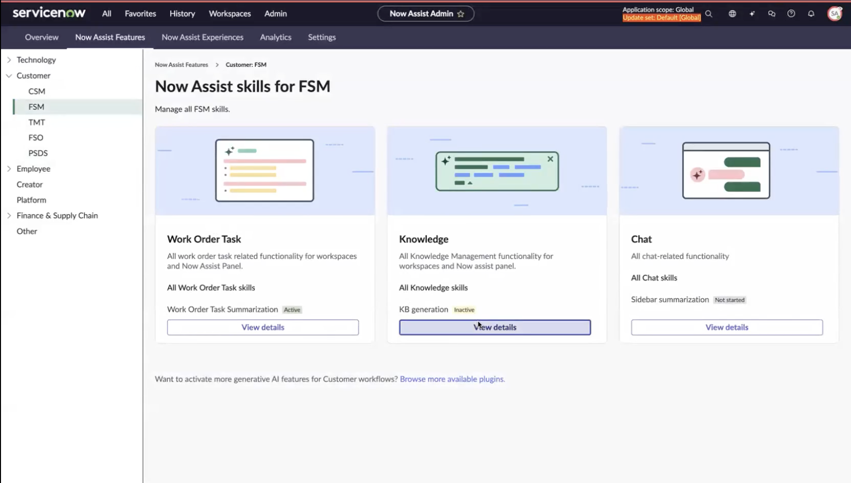Select FSO in the sidebar
This screenshot has height=483, width=851.
[x=36, y=137]
